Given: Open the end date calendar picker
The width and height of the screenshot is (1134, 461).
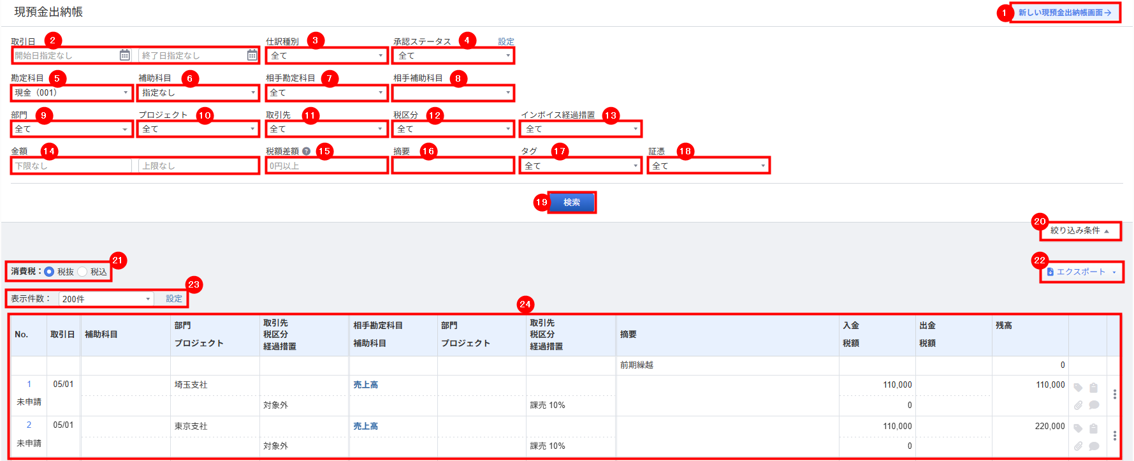Looking at the screenshot, I should coord(252,55).
